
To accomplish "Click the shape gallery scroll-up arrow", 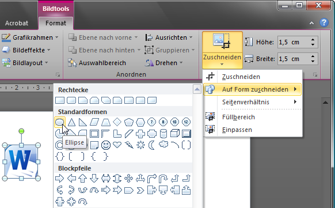I will (197, 89).
